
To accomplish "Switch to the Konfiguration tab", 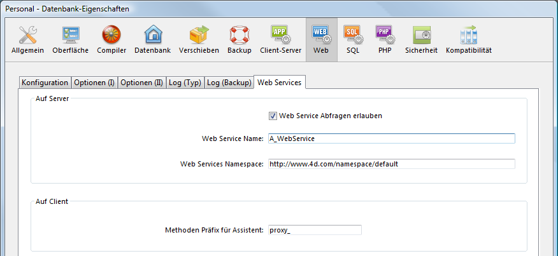I will pos(45,83).
